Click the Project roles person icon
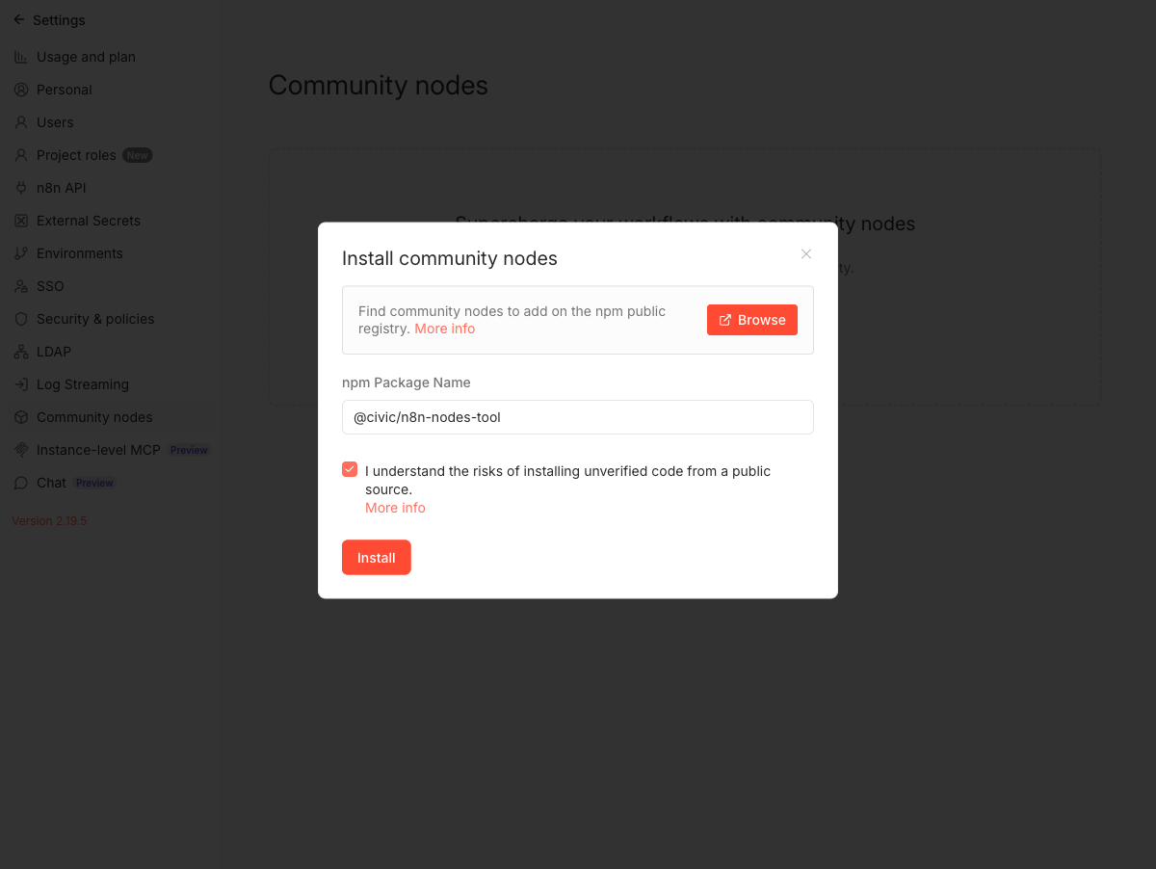 (x=21, y=155)
